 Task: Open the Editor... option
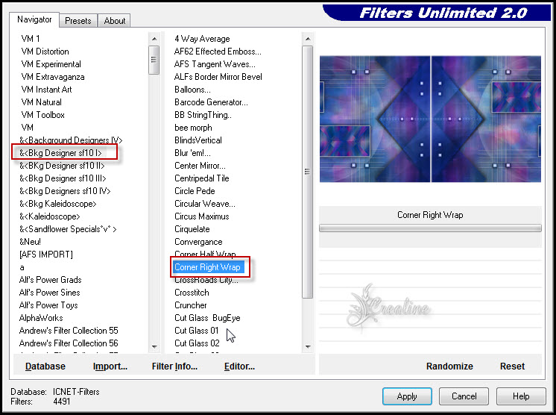point(239,366)
